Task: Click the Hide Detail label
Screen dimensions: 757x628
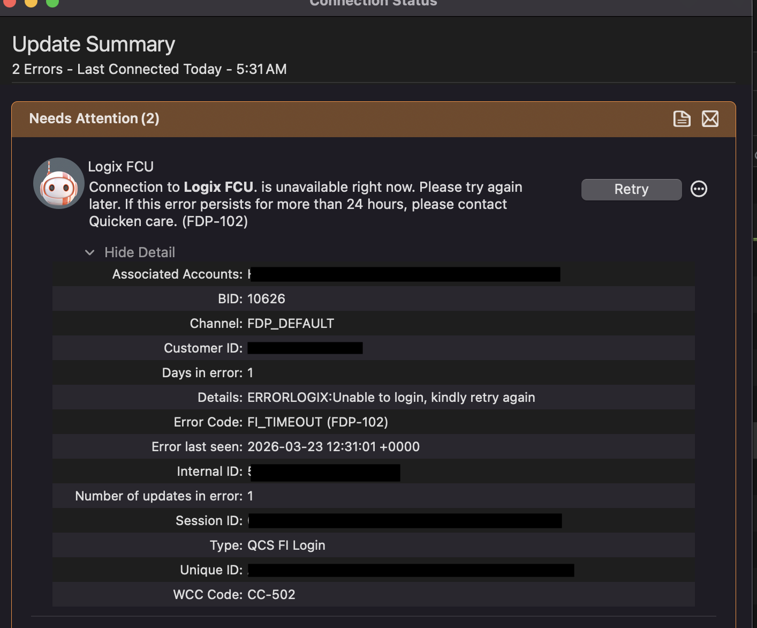Action: click(140, 252)
